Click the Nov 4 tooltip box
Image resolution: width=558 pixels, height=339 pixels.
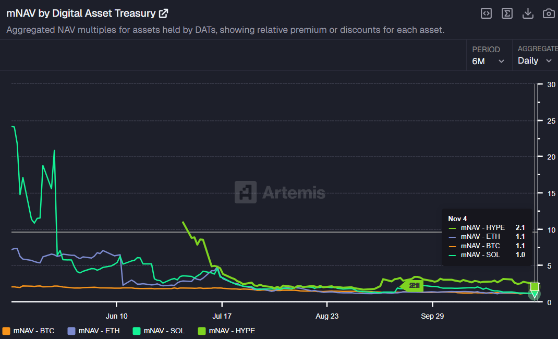tap(486, 236)
